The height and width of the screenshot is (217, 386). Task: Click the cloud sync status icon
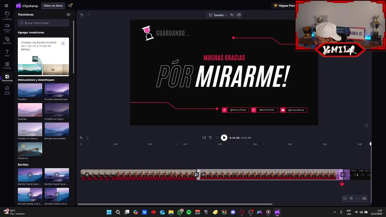coord(70,5)
